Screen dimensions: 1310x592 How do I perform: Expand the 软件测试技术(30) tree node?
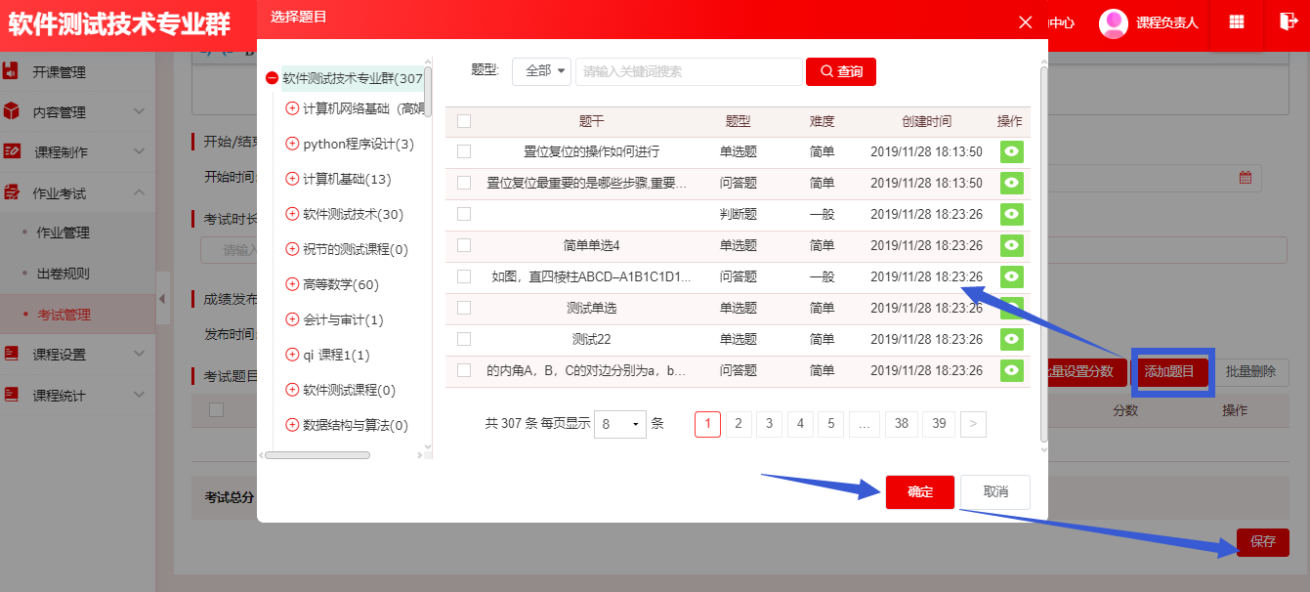291,214
